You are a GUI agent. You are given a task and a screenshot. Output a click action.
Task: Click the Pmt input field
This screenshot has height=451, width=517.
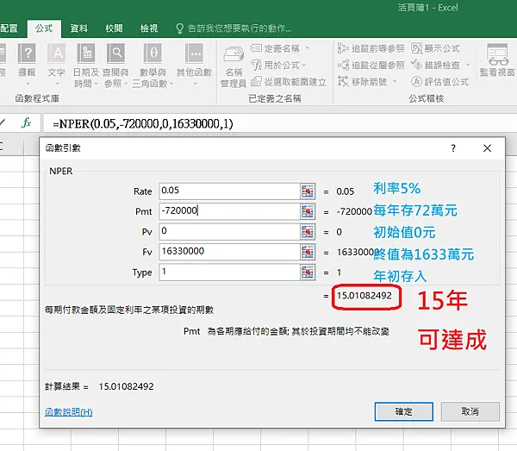tap(229, 211)
